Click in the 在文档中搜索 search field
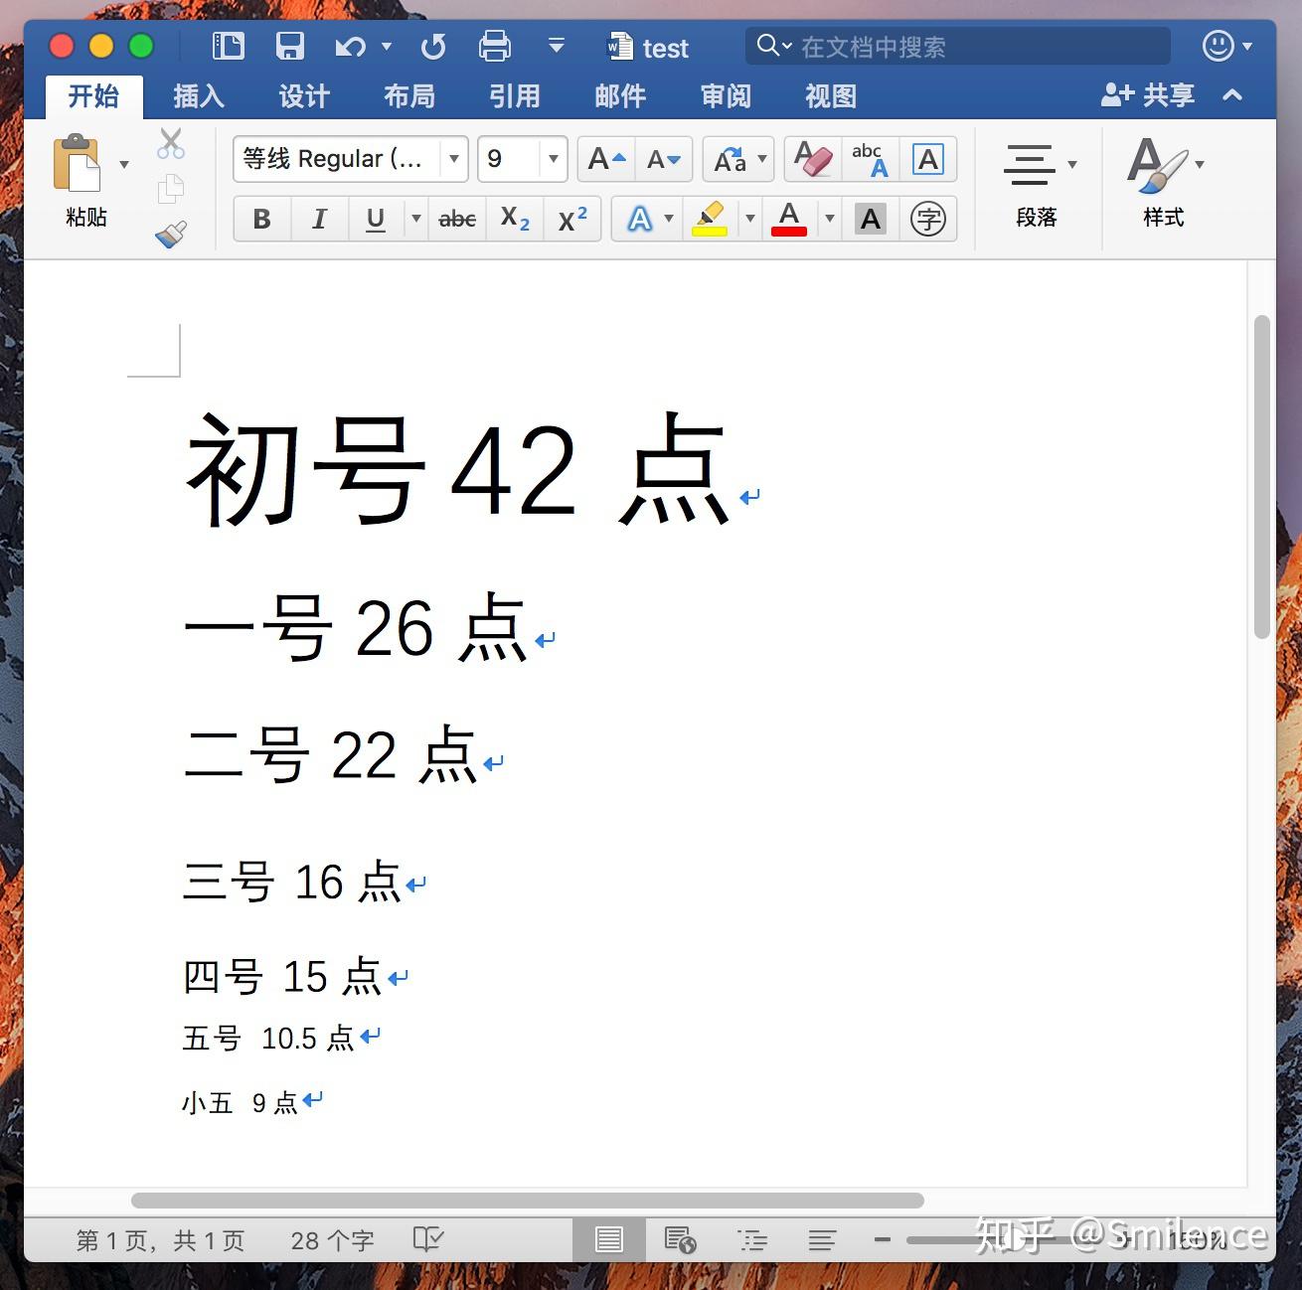Image resolution: width=1302 pixels, height=1290 pixels. pyautogui.click(x=958, y=47)
